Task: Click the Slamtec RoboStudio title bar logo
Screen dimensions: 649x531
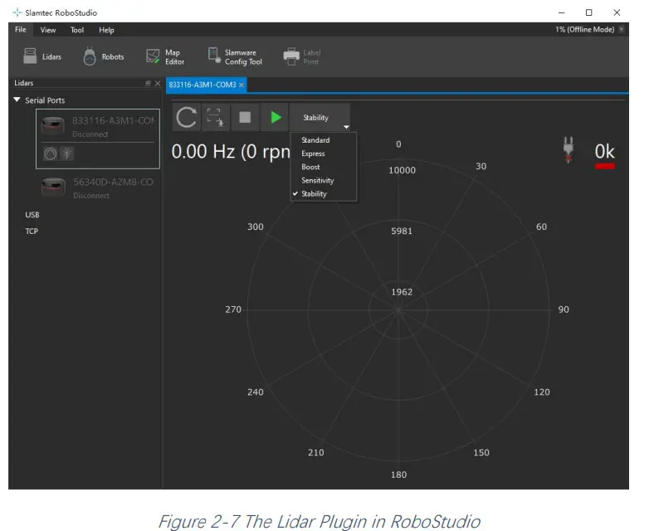Action: [17, 12]
